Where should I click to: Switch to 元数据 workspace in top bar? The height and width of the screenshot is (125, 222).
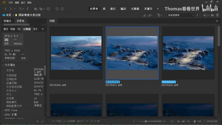pos(135,9)
